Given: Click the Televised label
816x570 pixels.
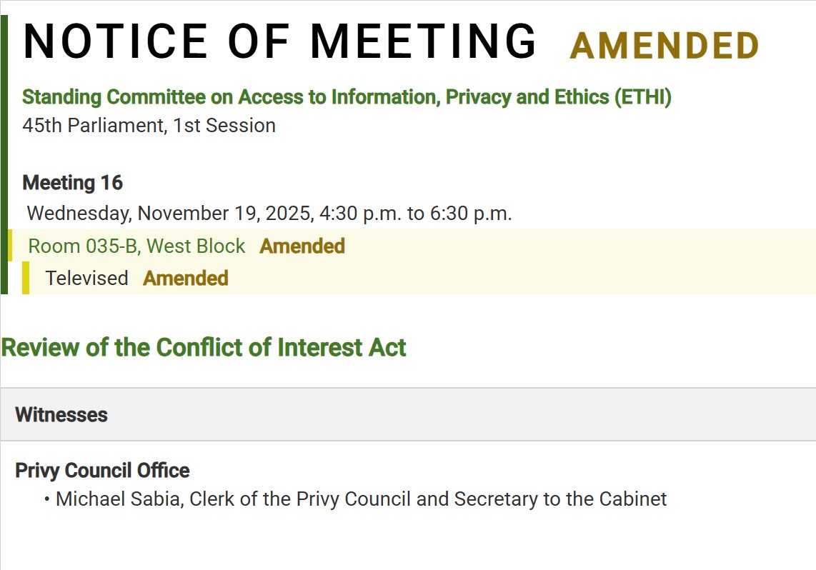Looking at the screenshot, I should pos(86,278).
